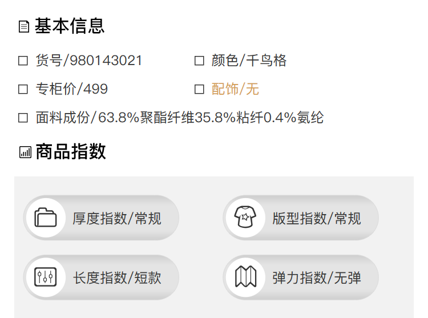Click the 商品指数 section heading
Viewport: 428px width, 318px height.
pos(70,151)
